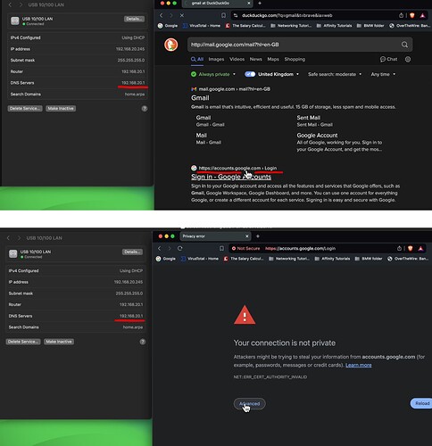
Task: Stop page loading with the X icon
Action: 182,15
